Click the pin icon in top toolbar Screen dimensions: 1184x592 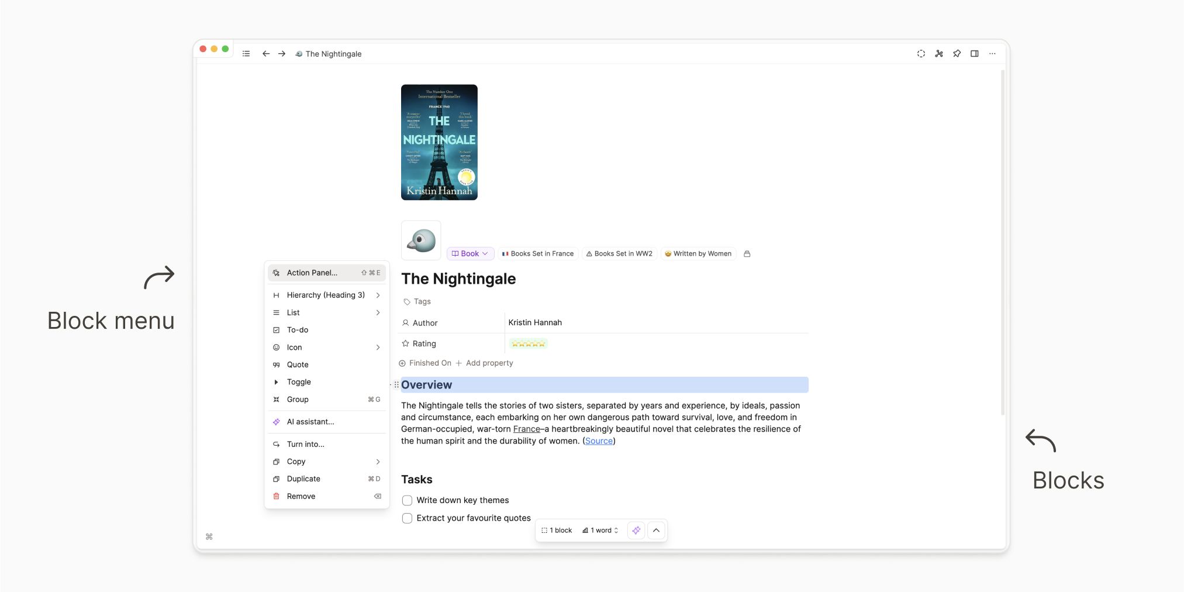(x=957, y=54)
